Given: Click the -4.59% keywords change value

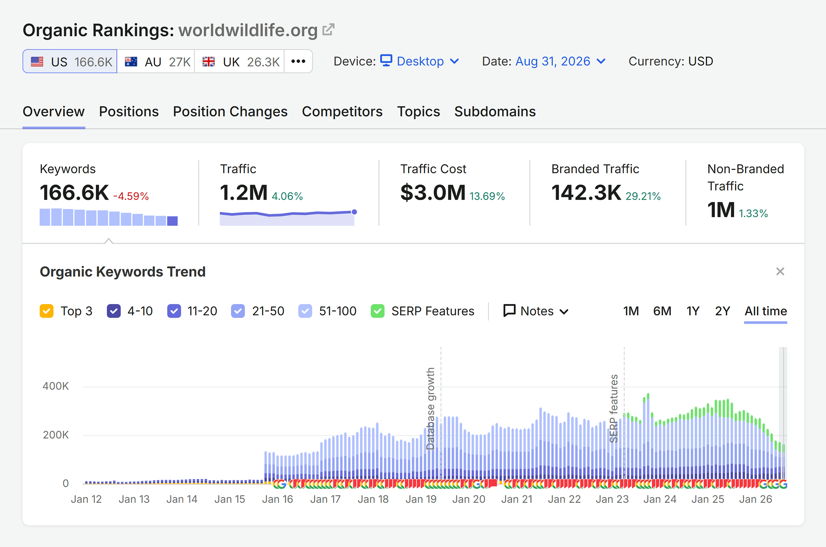Looking at the screenshot, I should coord(131,196).
